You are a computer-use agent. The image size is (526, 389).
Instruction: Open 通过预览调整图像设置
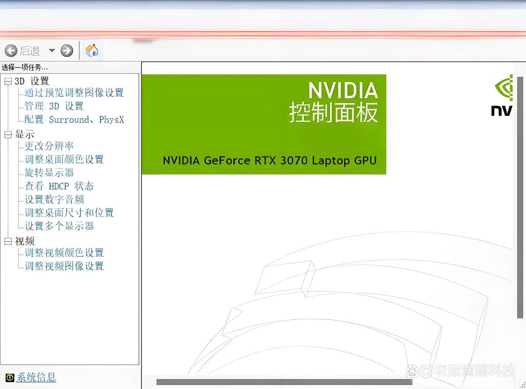[74, 93]
